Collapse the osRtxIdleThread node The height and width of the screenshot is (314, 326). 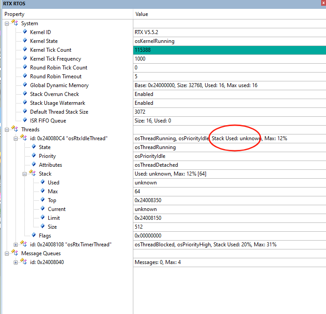(x=16, y=138)
